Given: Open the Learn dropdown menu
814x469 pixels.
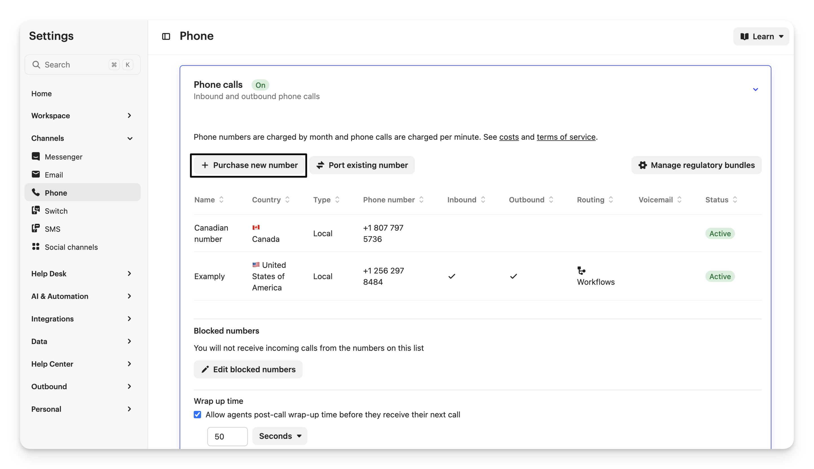Looking at the screenshot, I should [761, 36].
